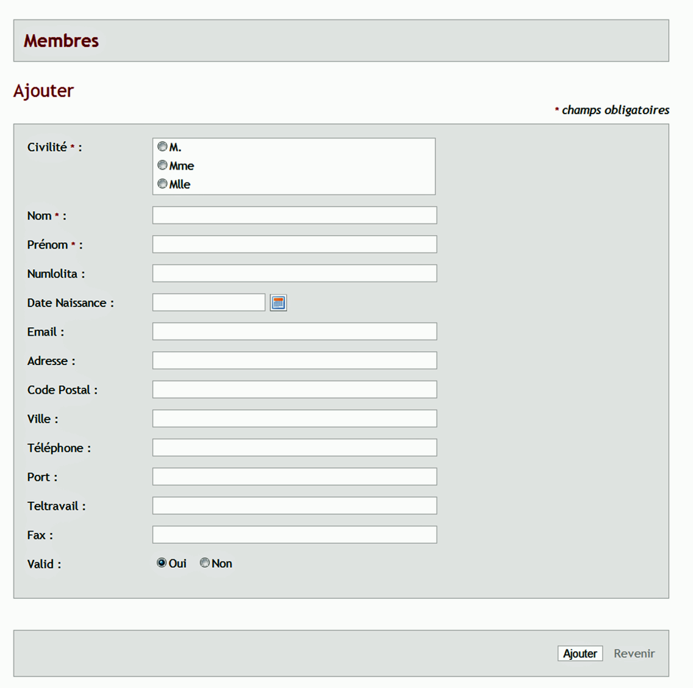Image resolution: width=693 pixels, height=688 pixels.
Task: Focus the Prénom text field
Action: tap(295, 245)
